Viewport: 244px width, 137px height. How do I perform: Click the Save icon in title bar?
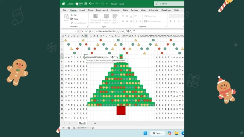[86, 4]
